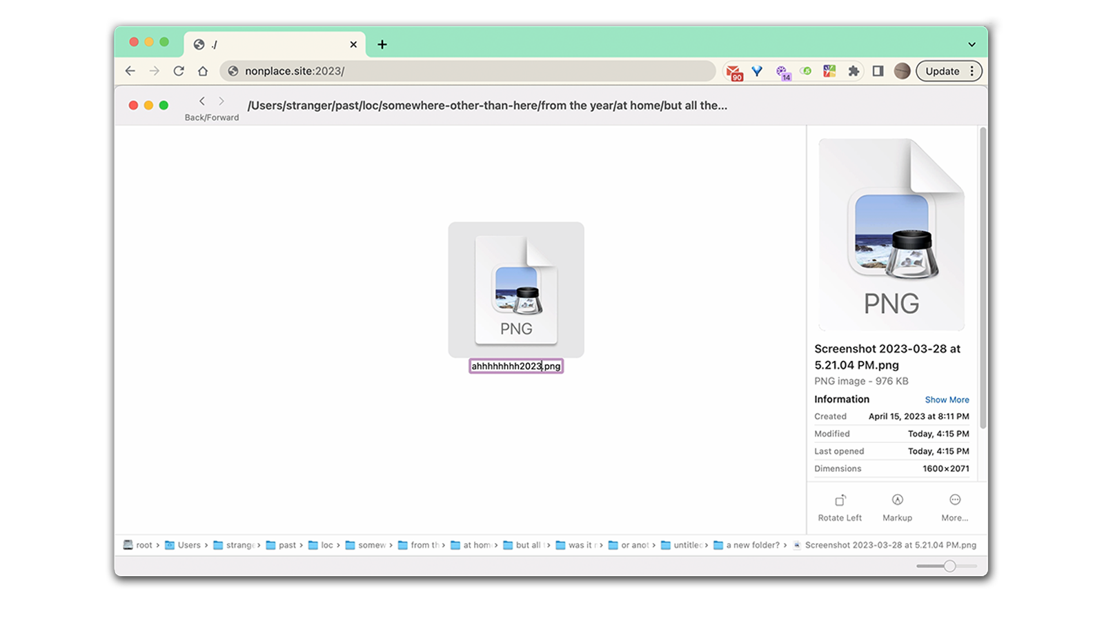This screenshot has width=1104, height=621.
Task: Toggle the browser side panel icon
Action: (878, 71)
